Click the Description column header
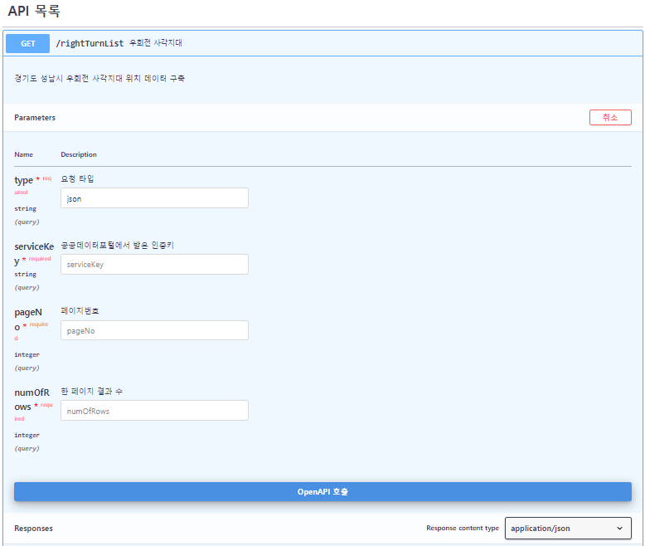645x546 pixels. 79,154
